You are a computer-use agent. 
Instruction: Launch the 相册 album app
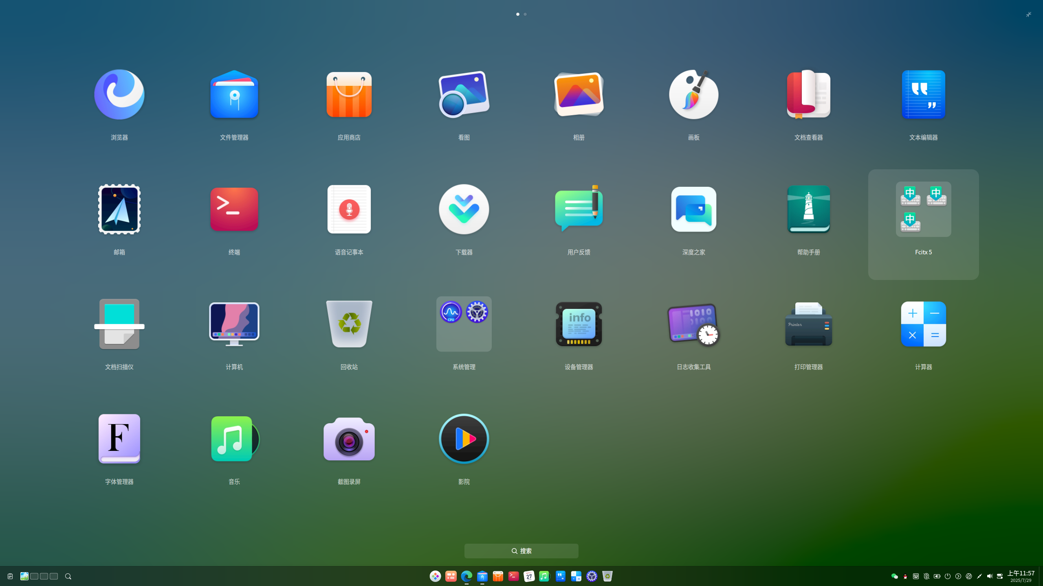(579, 94)
